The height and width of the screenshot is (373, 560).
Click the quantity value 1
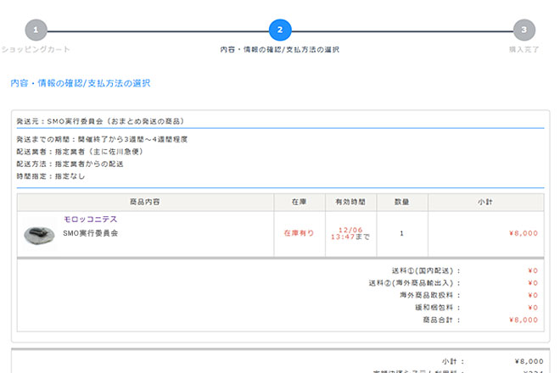click(402, 232)
